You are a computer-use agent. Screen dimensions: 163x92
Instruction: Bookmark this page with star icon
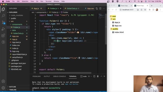click(x=145, y=10)
